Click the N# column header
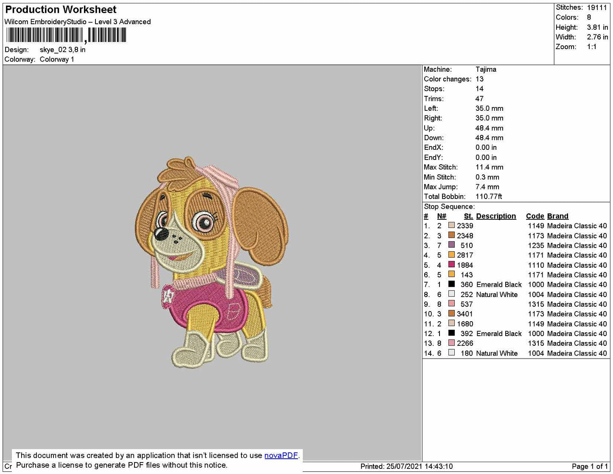The image size is (613, 474). pyautogui.click(x=442, y=216)
